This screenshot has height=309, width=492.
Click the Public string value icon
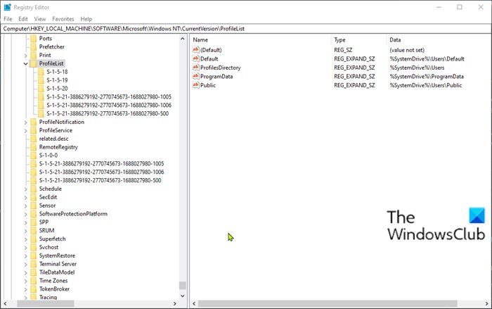pos(196,85)
